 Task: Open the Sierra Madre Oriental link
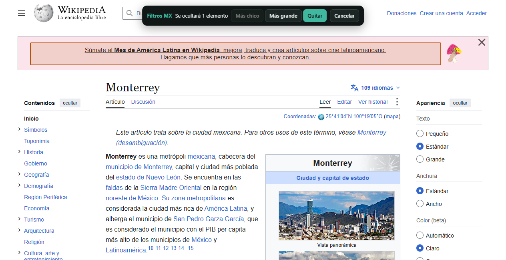tap(171, 187)
